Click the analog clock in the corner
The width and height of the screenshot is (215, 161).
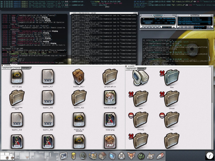tap(209, 155)
